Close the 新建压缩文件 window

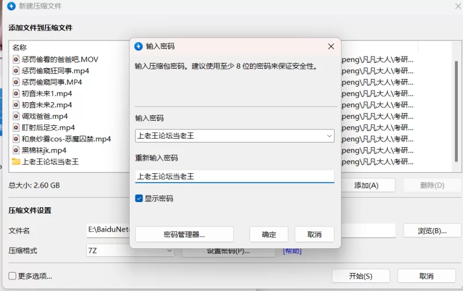tap(458, 6)
